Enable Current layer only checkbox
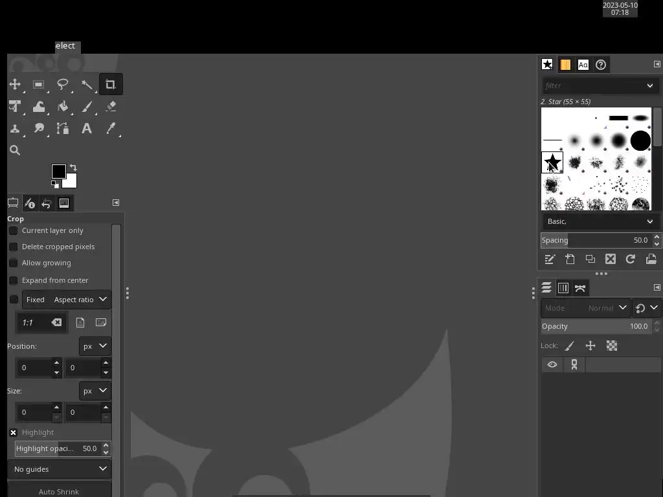The height and width of the screenshot is (497, 663). (x=14, y=231)
